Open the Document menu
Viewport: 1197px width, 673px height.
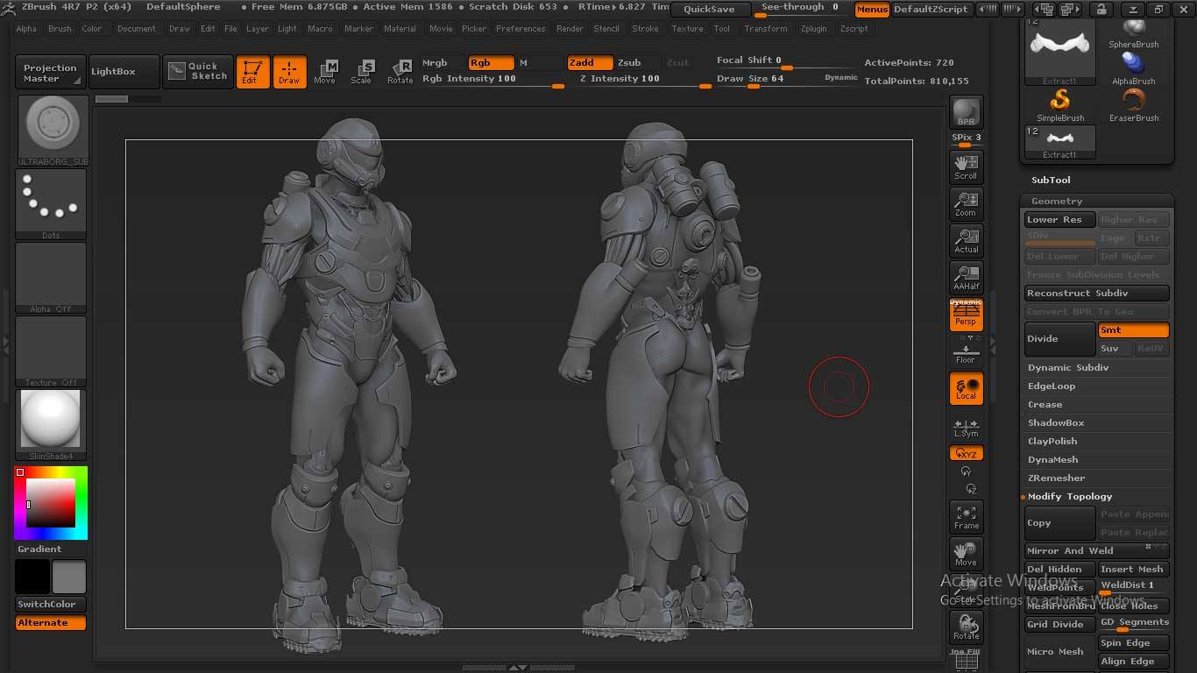tap(137, 29)
